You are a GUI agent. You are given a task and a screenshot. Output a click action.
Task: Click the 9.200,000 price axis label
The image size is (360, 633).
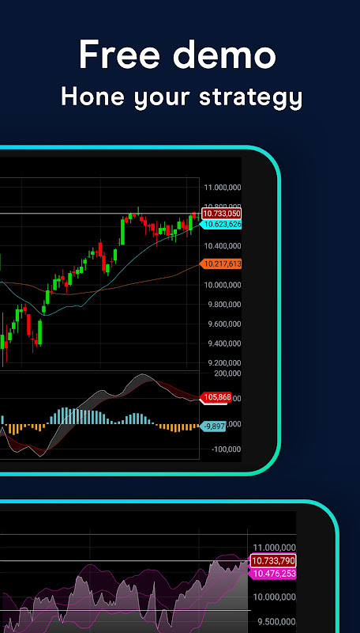click(x=224, y=363)
